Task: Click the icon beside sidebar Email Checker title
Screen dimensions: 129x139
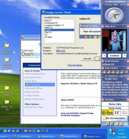Action: (103, 61)
